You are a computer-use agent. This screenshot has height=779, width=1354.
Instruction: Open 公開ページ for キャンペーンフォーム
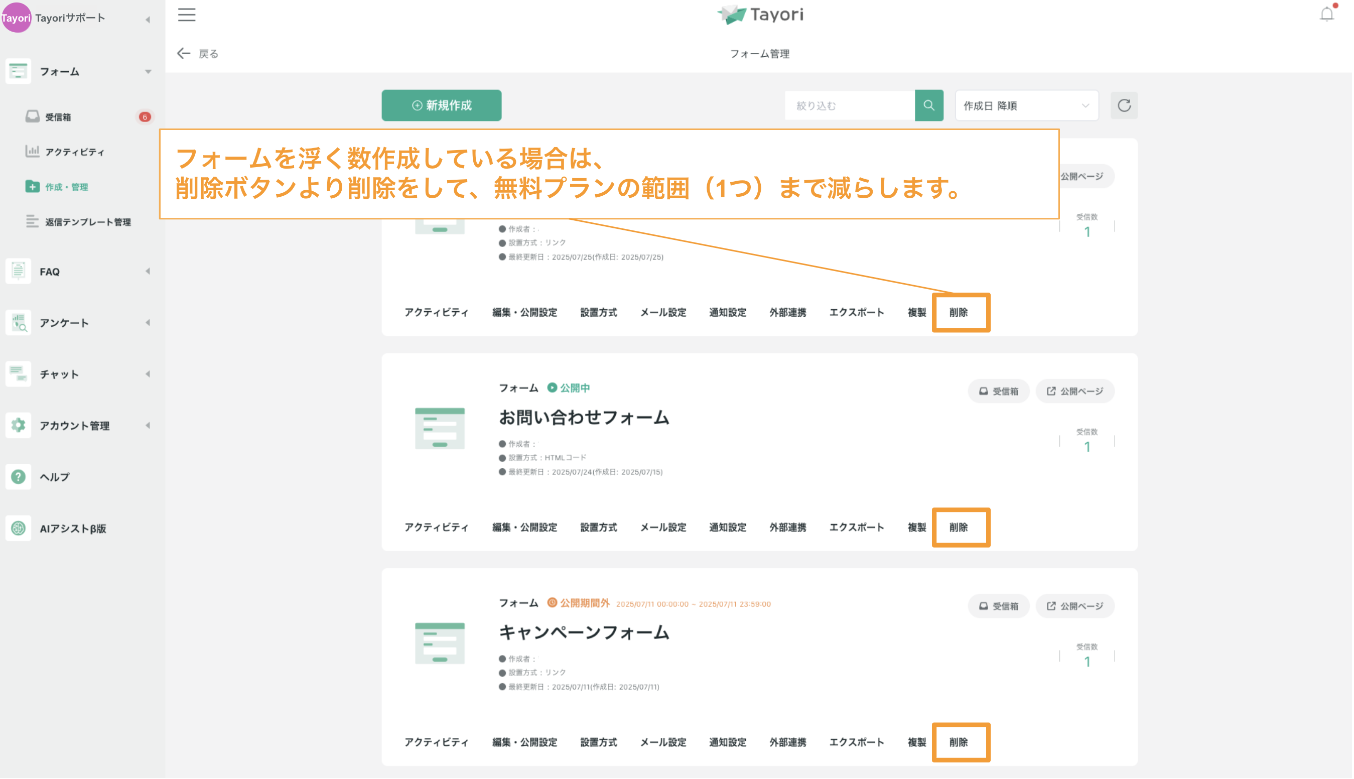[x=1075, y=606]
